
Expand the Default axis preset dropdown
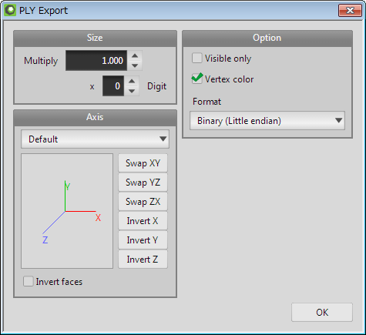pos(95,139)
